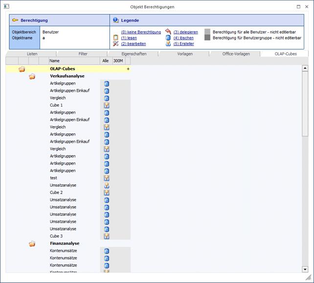This screenshot has width=314, height=283.
Task: Click the "(5) Ersteller" link
Action: pyautogui.click(x=184, y=44)
